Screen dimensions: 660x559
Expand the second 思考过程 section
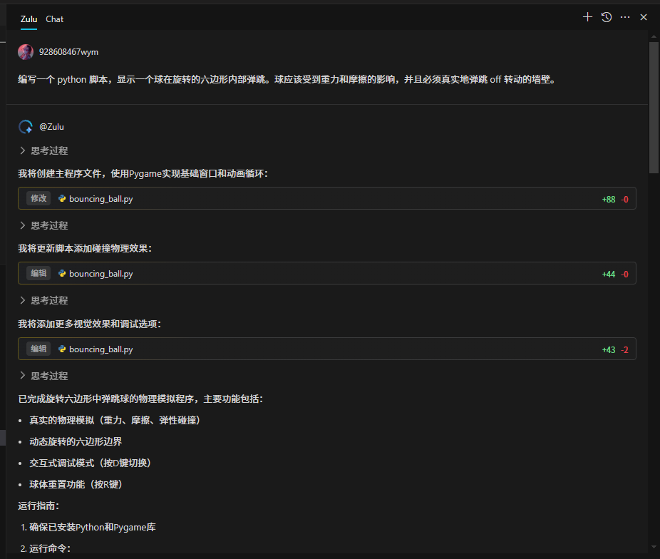[x=44, y=225]
